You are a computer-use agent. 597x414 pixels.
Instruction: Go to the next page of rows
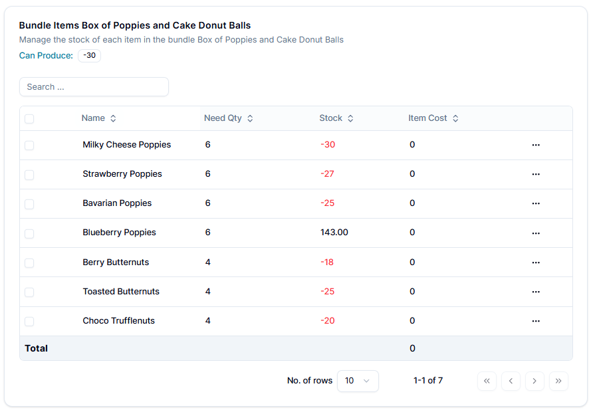click(535, 381)
